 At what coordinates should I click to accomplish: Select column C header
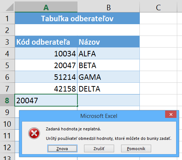158,7
